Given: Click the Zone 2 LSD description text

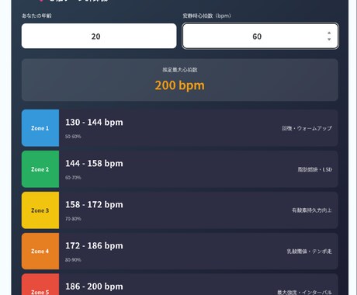Looking at the screenshot, I should (315, 169).
